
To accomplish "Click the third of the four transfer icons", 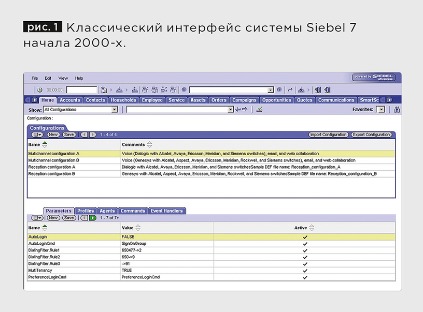I will point(164,90).
